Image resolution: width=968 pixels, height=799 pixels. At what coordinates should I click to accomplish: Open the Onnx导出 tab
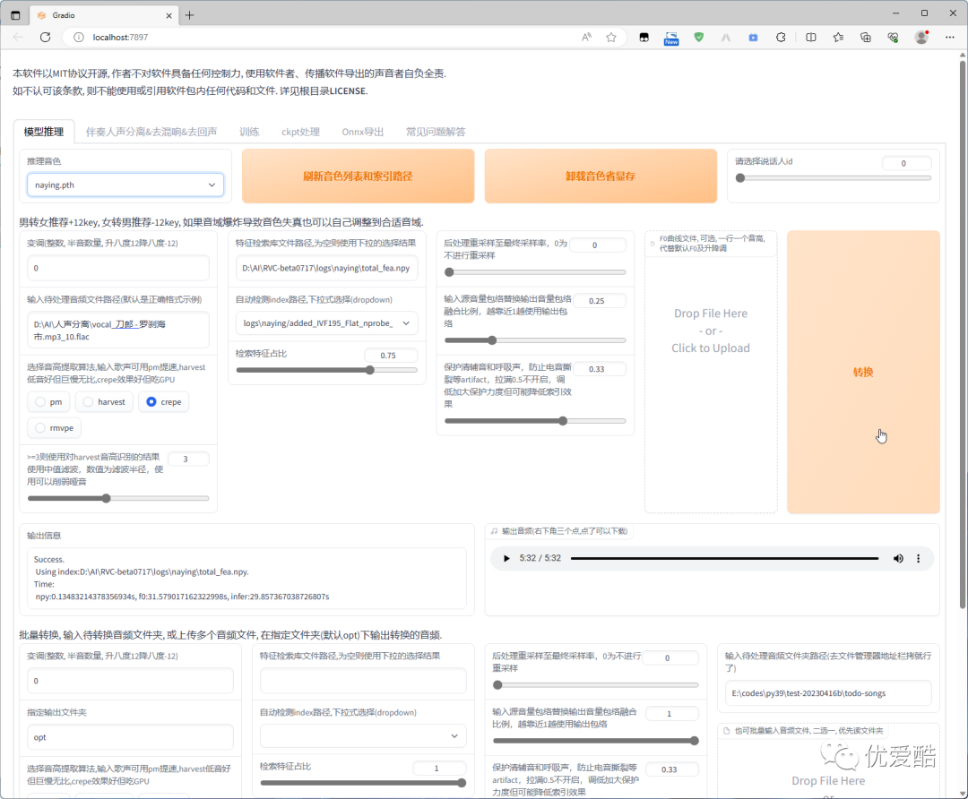(x=363, y=132)
